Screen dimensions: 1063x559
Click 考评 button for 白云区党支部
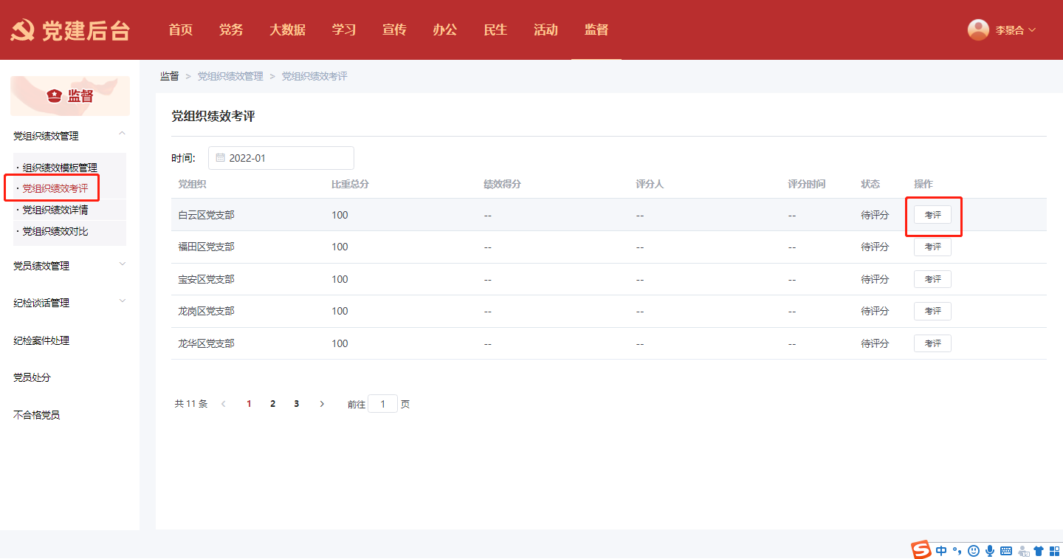point(932,215)
